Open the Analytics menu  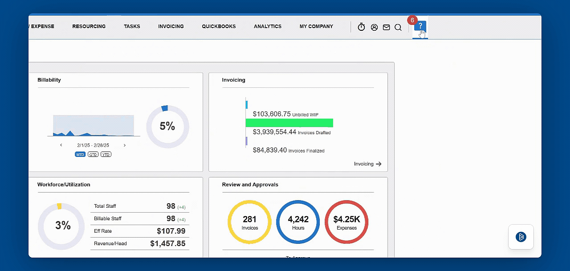(x=268, y=26)
